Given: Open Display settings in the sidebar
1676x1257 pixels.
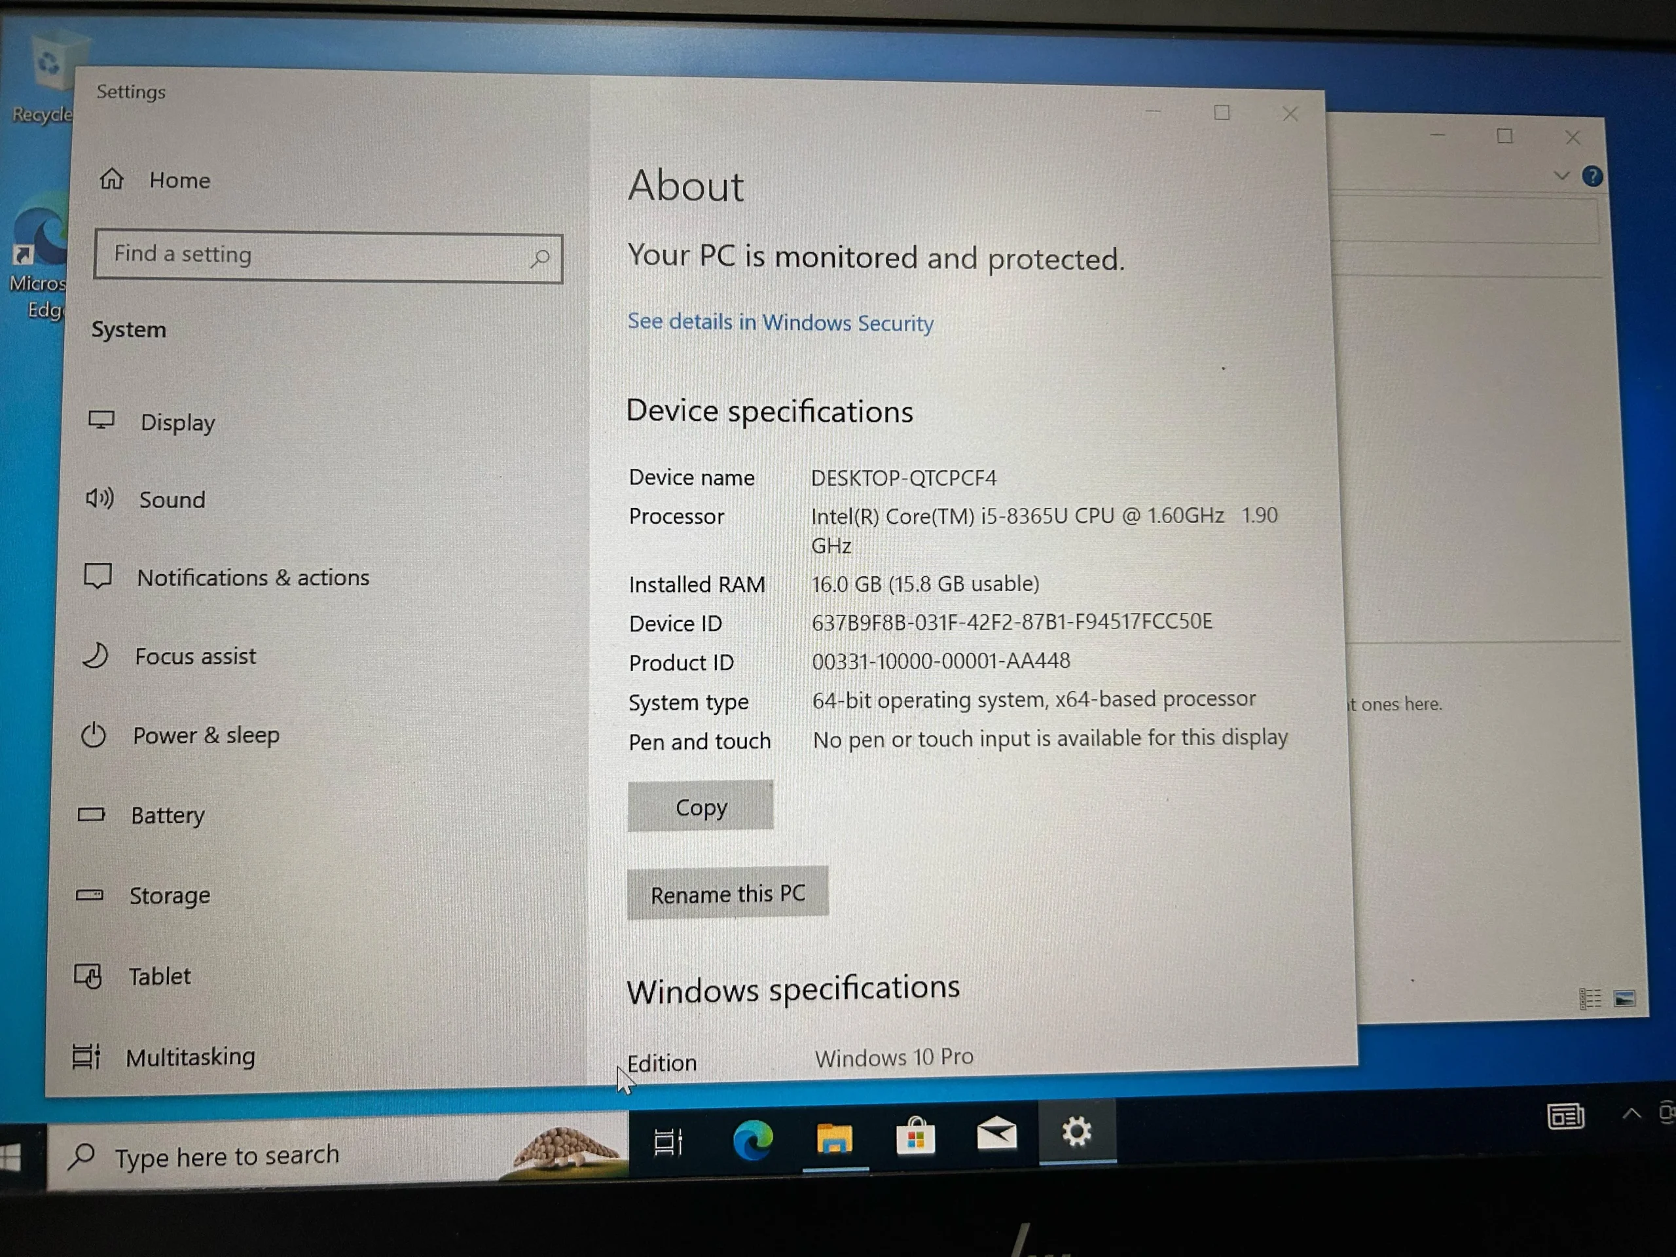Looking at the screenshot, I should coord(177,422).
